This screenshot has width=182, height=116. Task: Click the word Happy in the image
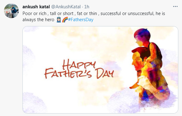pyautogui.click(x=79, y=65)
